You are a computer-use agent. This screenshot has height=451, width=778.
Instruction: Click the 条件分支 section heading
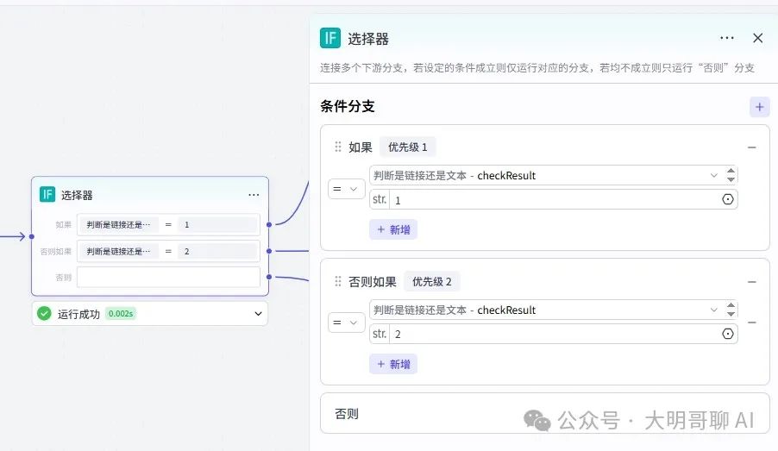click(x=348, y=106)
